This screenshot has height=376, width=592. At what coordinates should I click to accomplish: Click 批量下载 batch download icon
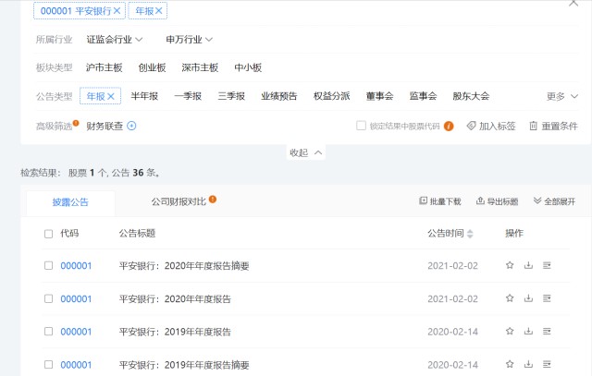click(x=424, y=200)
